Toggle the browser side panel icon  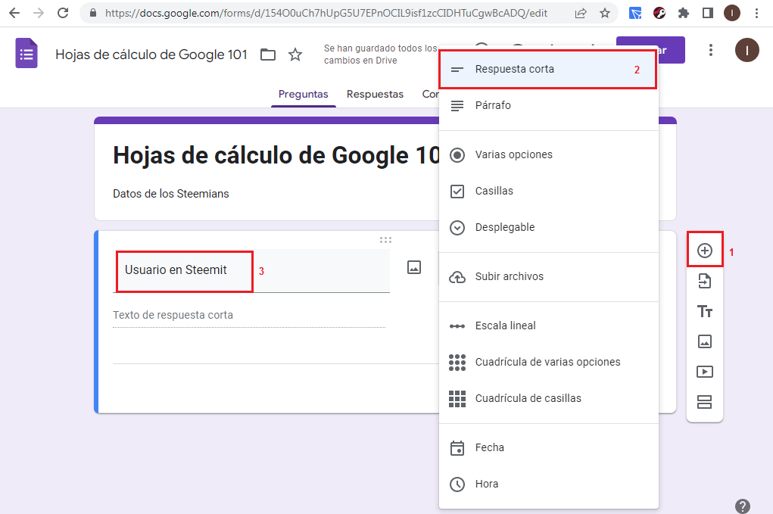[707, 14]
